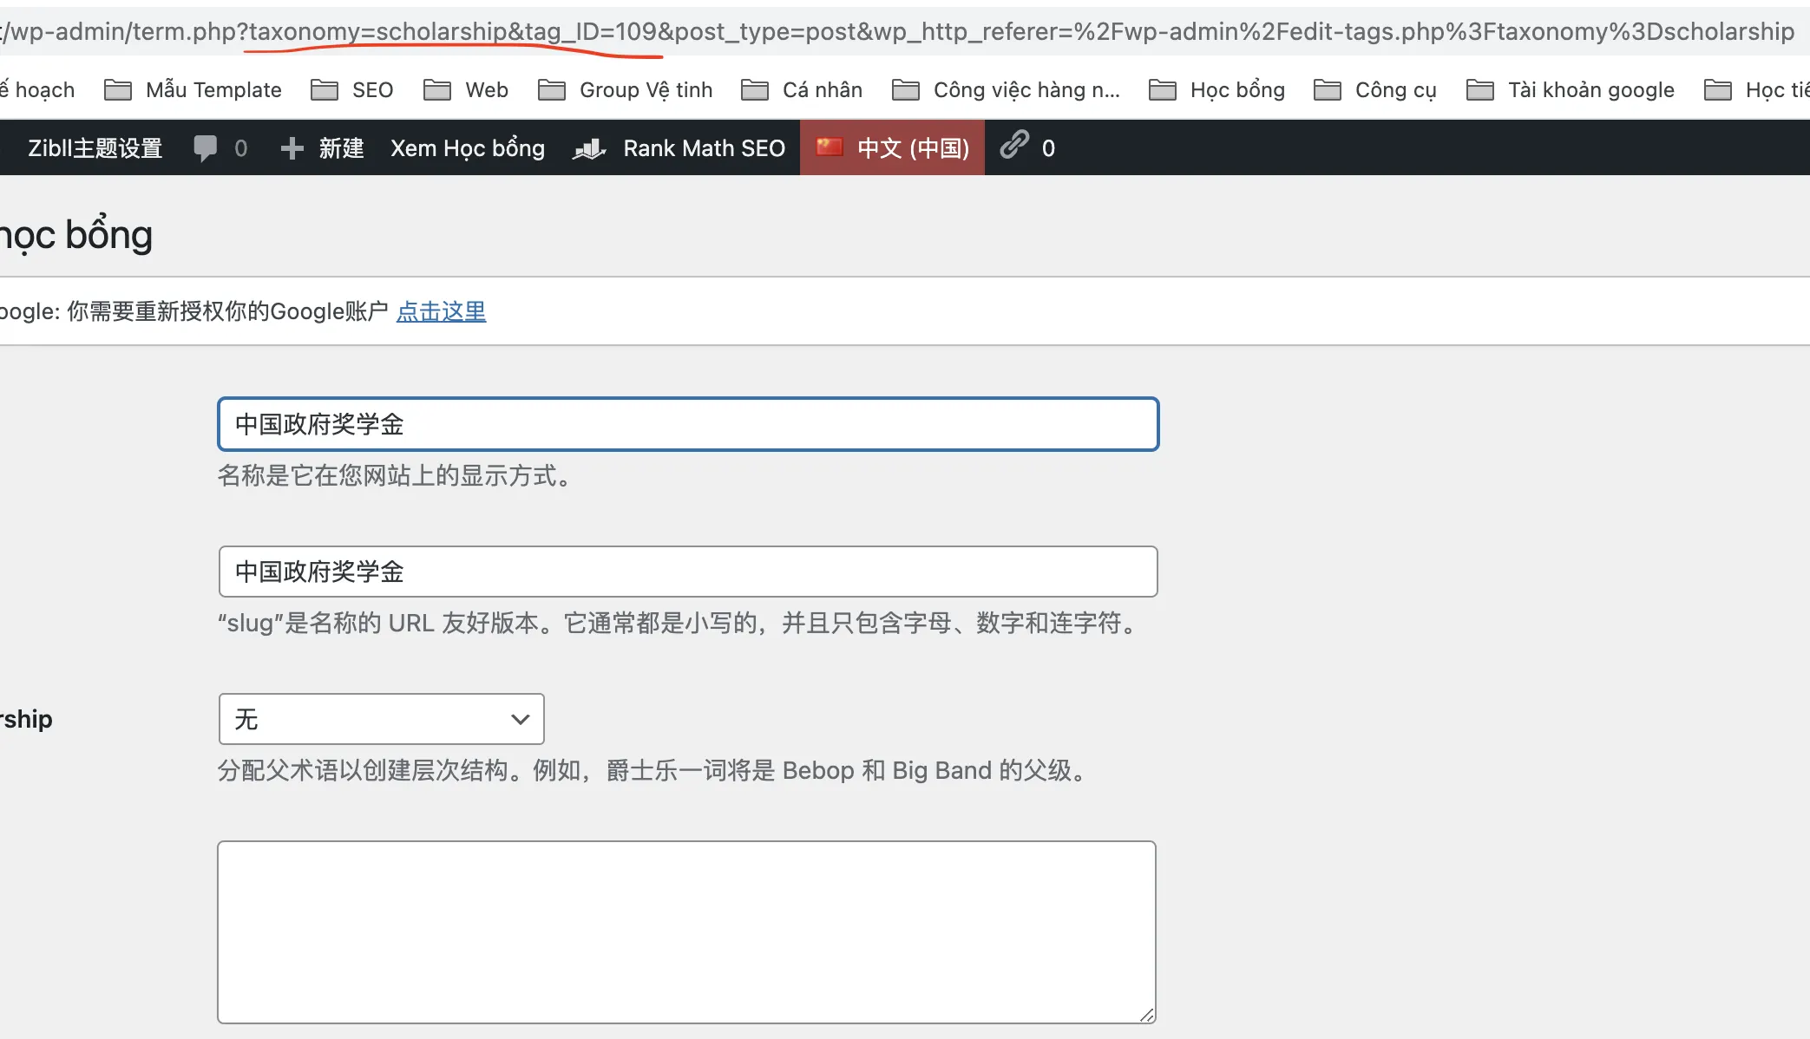Open the Học bổng bookmark folder
This screenshot has height=1039, width=1810.
point(1217,89)
